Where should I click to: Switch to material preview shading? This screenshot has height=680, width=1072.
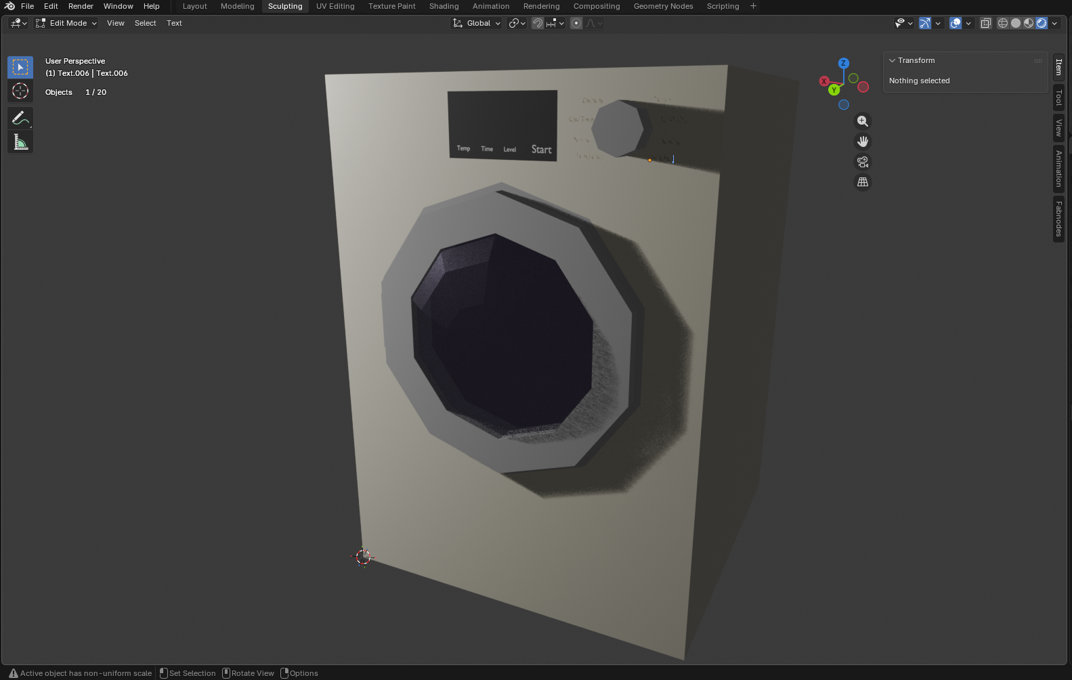[x=1029, y=23]
